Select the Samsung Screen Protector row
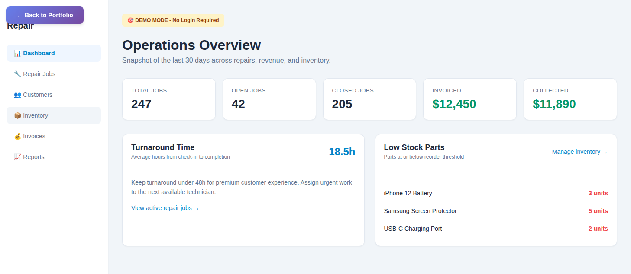631x274 pixels. [x=495, y=211]
